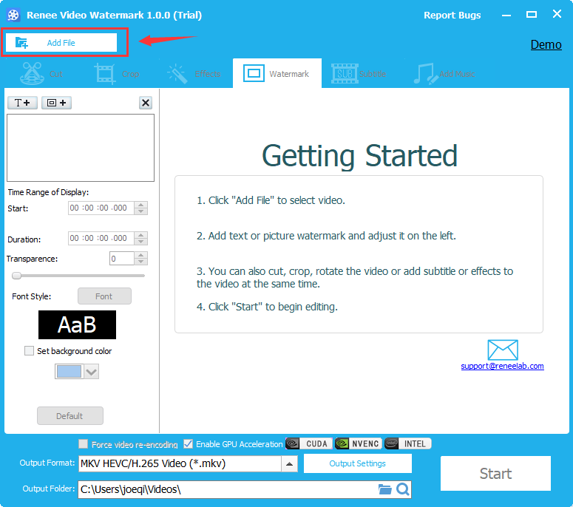Browse output folder with folder icon

pos(384,489)
